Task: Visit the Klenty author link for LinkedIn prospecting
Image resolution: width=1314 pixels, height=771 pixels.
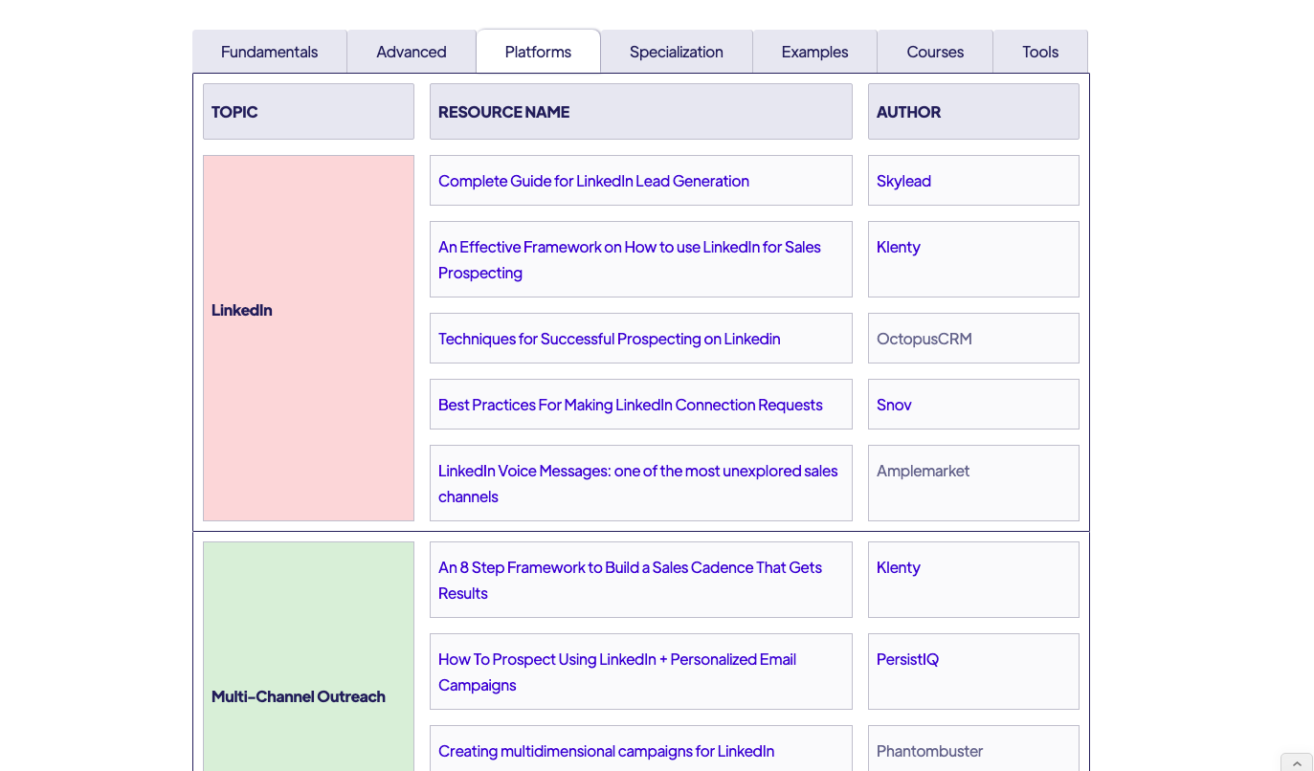Action: (x=899, y=247)
